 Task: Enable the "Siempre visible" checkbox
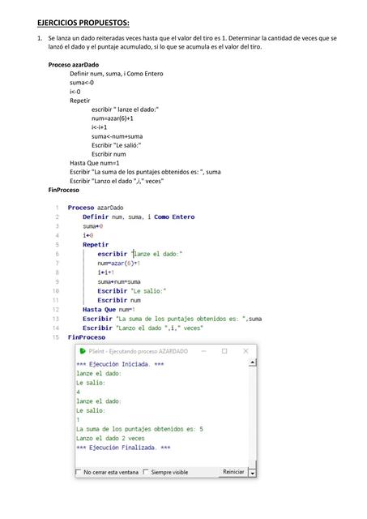click(x=146, y=472)
